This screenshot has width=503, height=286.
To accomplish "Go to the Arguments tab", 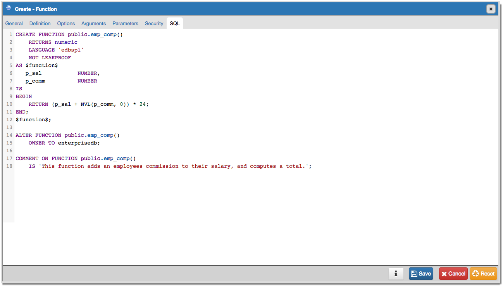I will pyautogui.click(x=93, y=24).
